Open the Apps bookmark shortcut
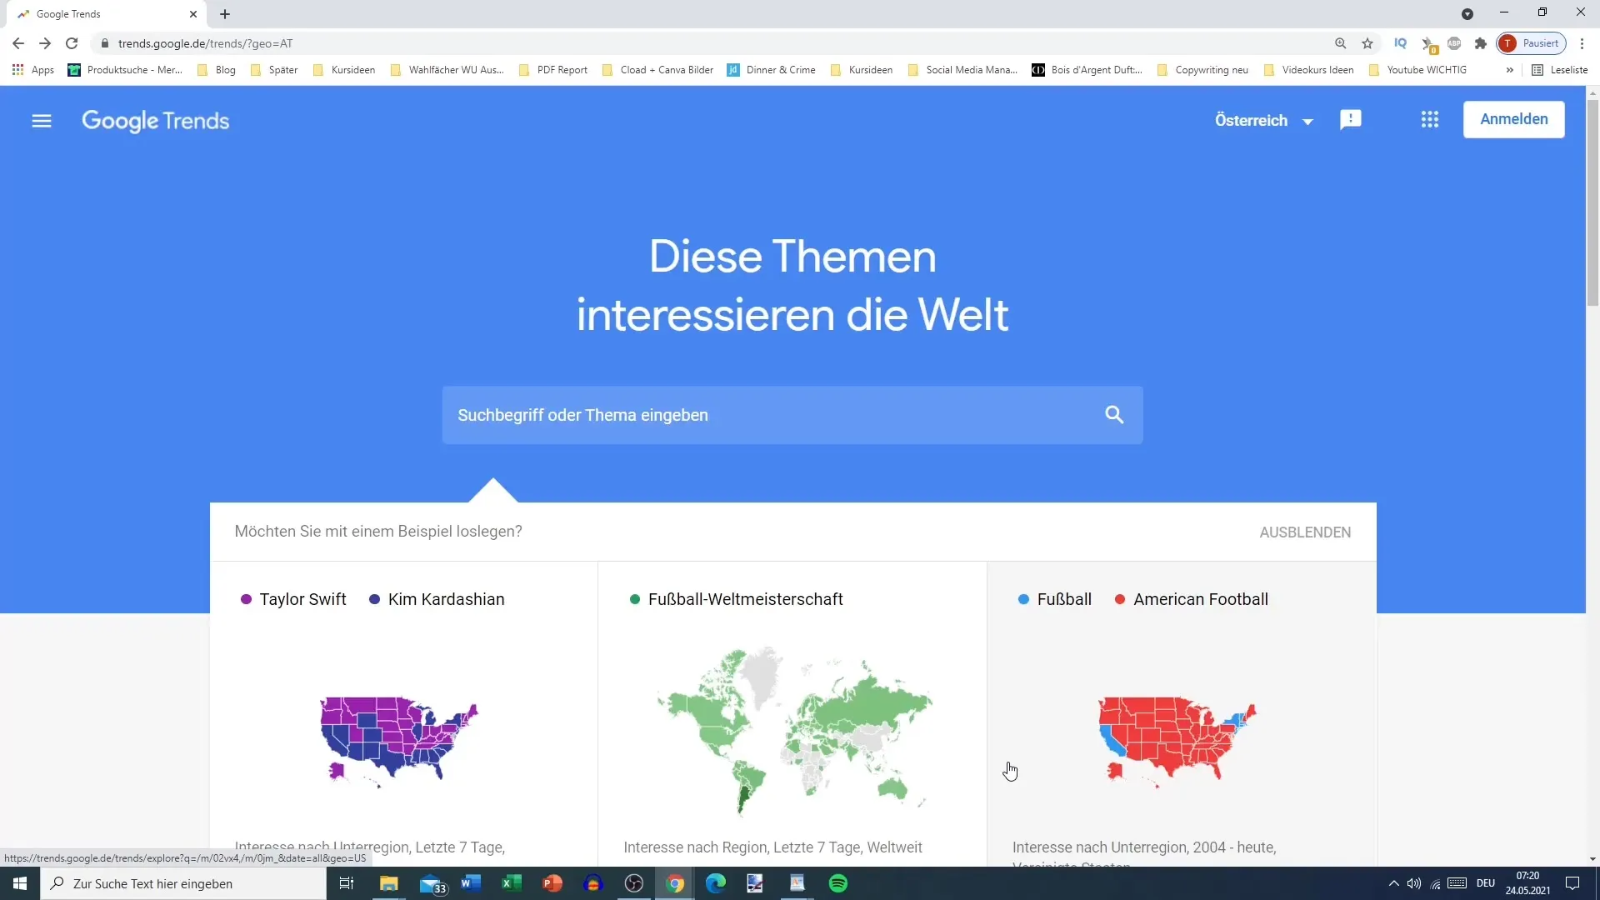Image resolution: width=1600 pixels, height=900 pixels. coord(33,70)
